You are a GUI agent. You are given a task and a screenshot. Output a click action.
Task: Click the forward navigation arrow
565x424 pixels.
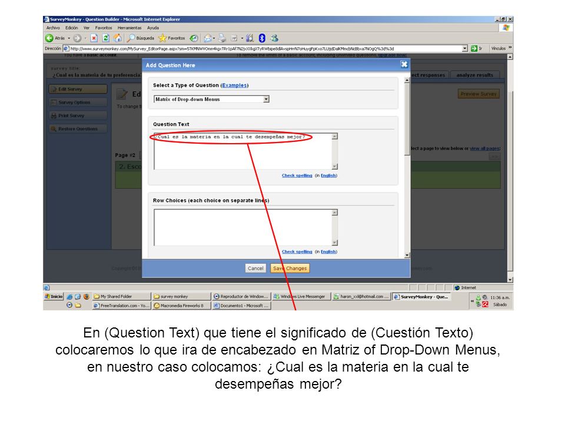pyautogui.click(x=77, y=38)
